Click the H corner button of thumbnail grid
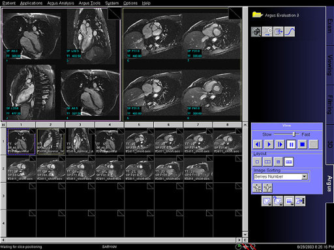Screen dimensions: 334x250 pyautogui.click(x=3, y=125)
